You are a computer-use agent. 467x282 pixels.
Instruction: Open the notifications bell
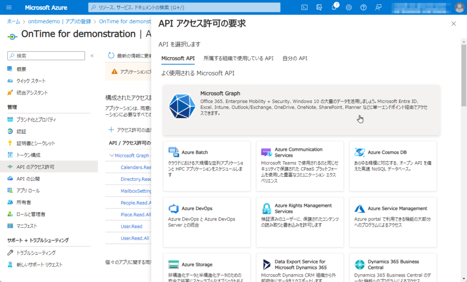334,7
